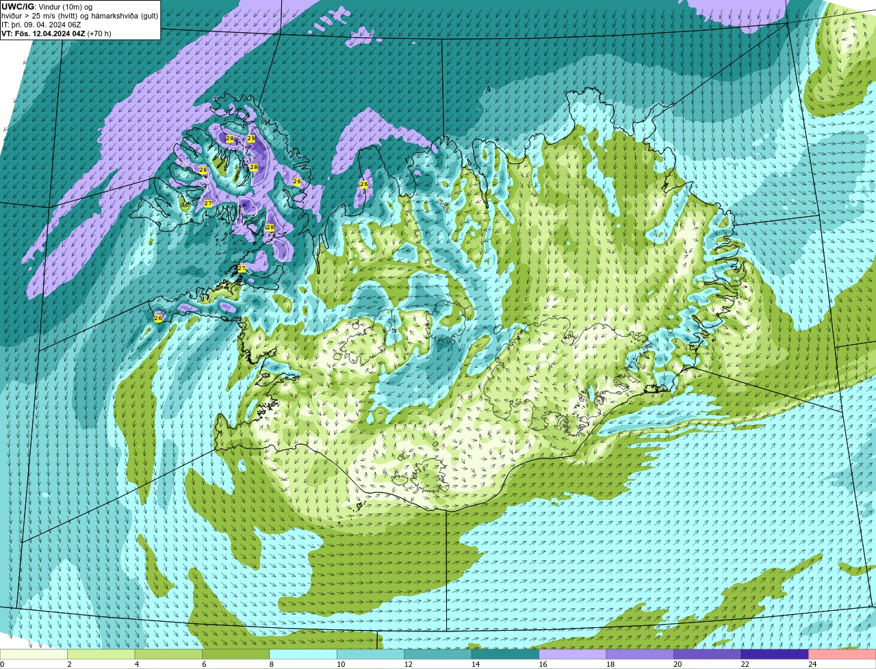This screenshot has height=669, width=876.
Task: Pick the 4–6 m/s green legend swatch
Action: [x=168, y=654]
